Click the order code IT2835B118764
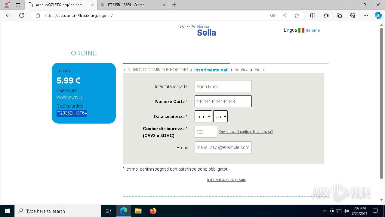 click(x=72, y=113)
